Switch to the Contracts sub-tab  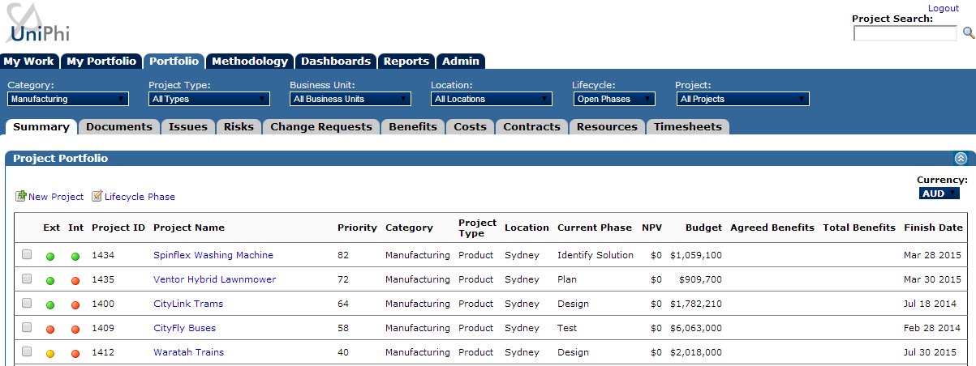[x=532, y=127]
